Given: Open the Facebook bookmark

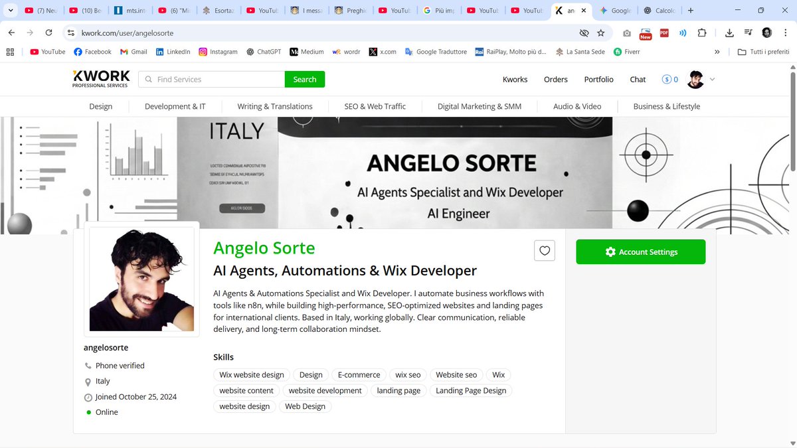Looking at the screenshot, I should pyautogui.click(x=92, y=52).
